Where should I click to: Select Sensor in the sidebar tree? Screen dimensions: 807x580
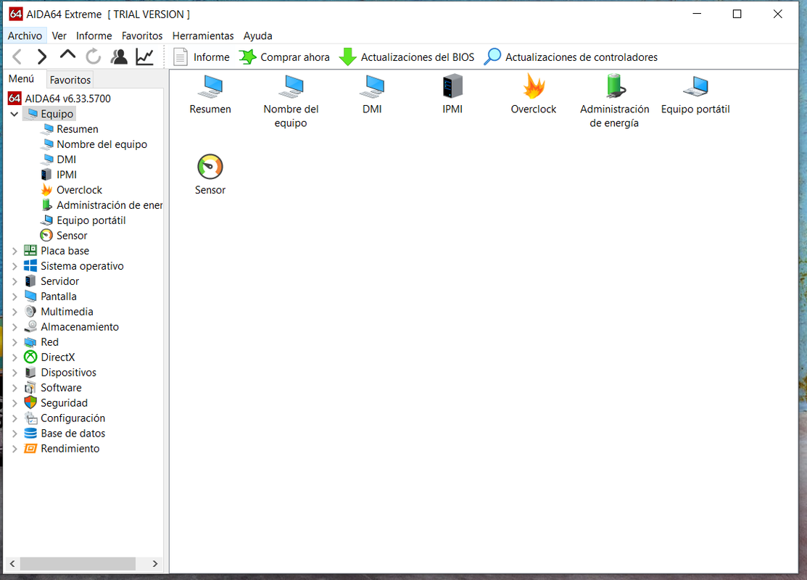(x=65, y=235)
